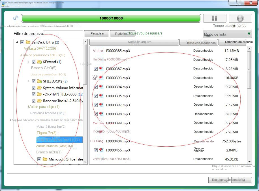The width and height of the screenshot is (259, 191).
Task: Click the Microsoft Office Files folder icon
Action: click(x=45, y=159)
